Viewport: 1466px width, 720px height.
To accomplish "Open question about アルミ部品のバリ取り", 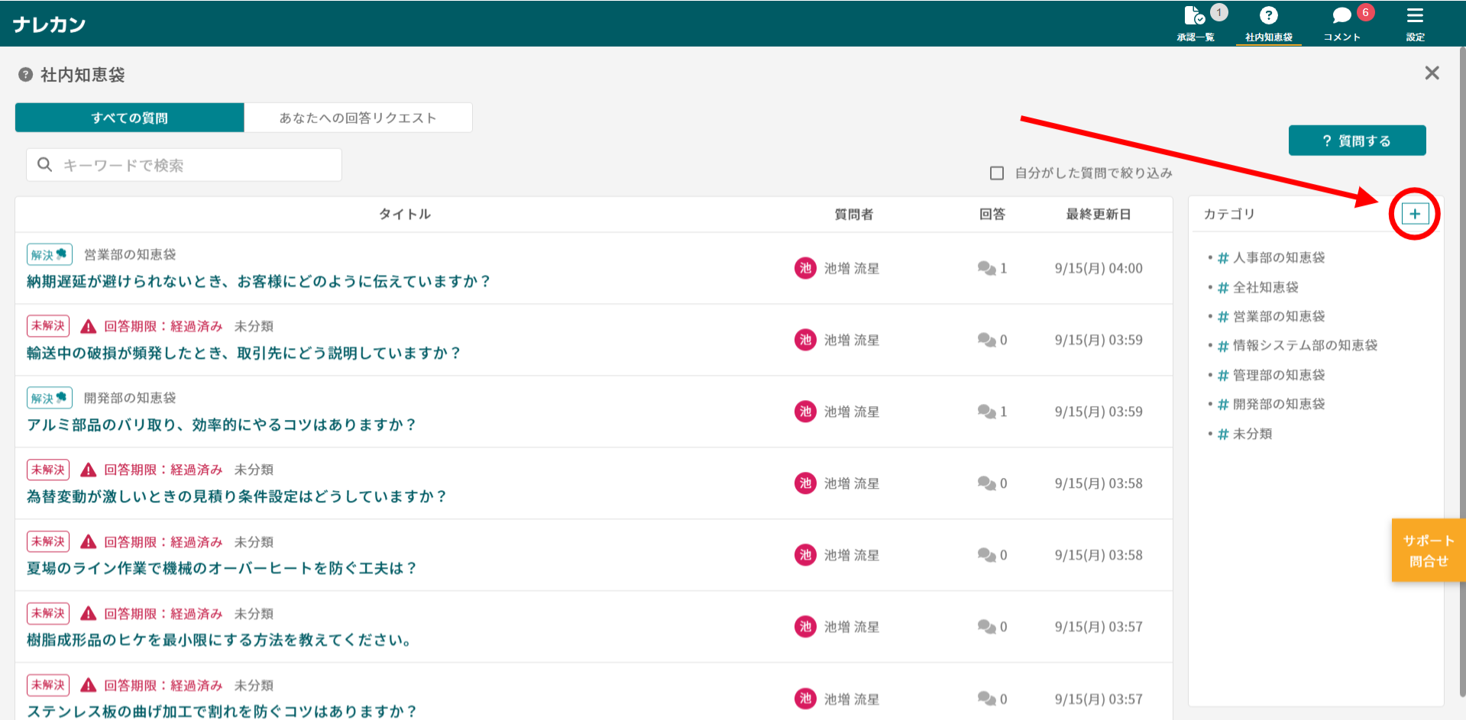I will [222, 425].
